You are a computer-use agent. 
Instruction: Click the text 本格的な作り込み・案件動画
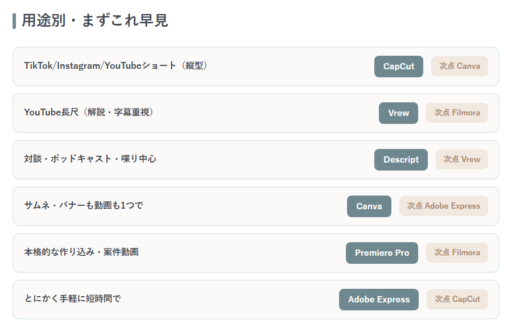(81, 252)
